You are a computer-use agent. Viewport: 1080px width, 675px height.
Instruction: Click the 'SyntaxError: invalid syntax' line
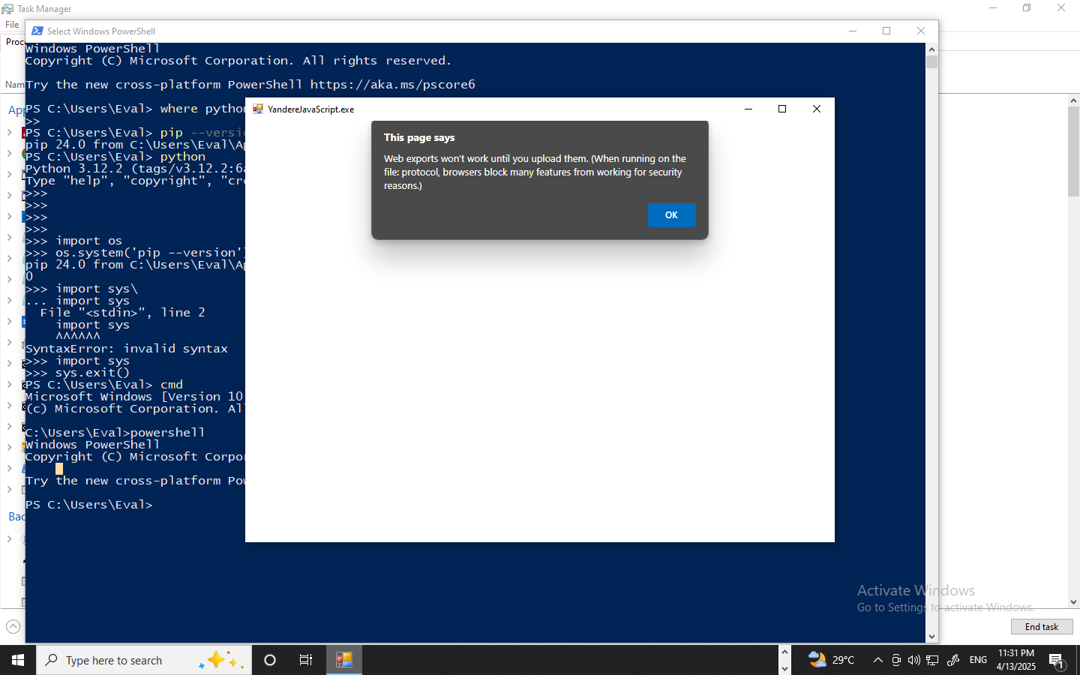(127, 349)
